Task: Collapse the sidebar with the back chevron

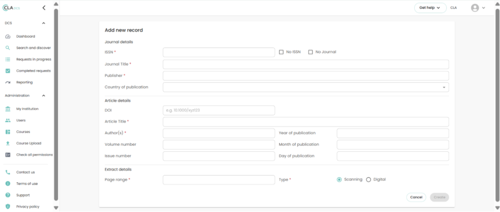Action: [44, 8]
